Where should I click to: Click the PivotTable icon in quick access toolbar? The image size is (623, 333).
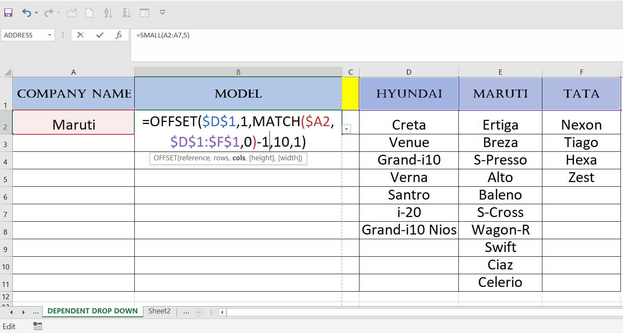pyautogui.click(x=71, y=13)
